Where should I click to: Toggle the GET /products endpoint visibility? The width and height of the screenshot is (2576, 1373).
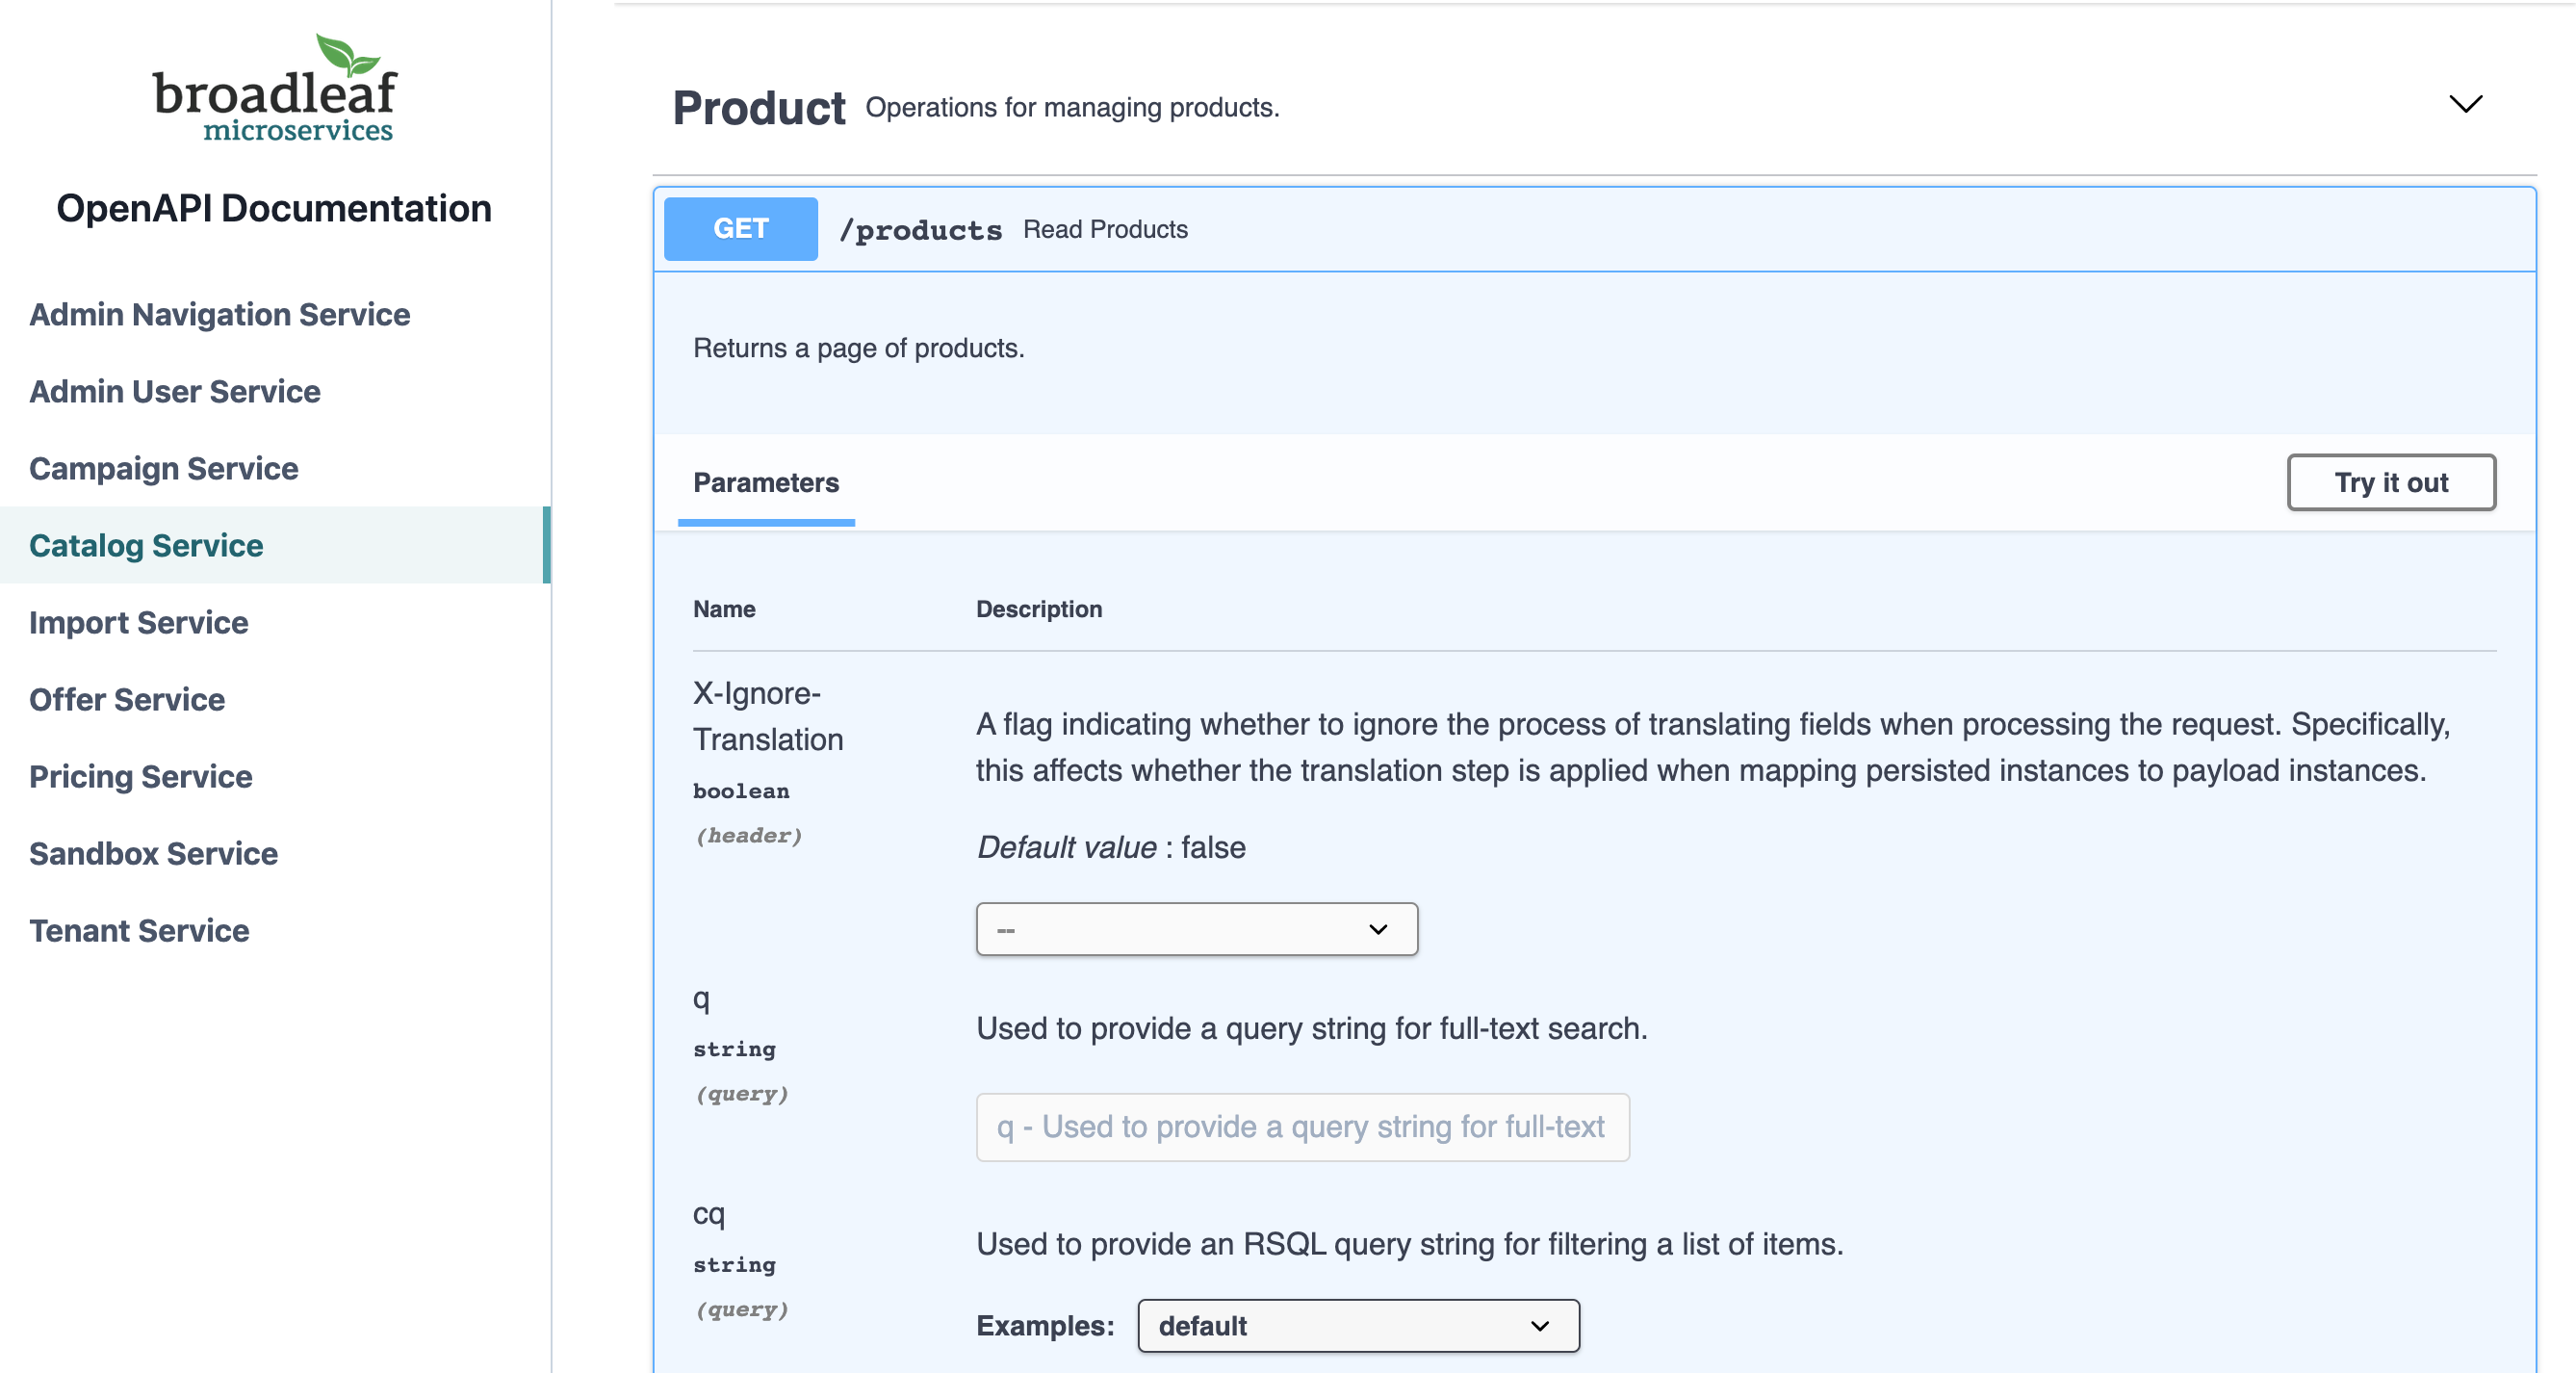[x=1598, y=230]
